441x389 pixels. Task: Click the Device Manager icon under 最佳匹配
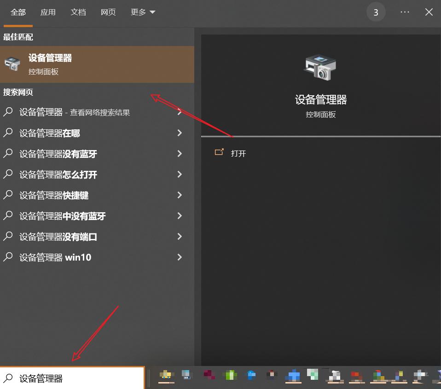coord(11,64)
